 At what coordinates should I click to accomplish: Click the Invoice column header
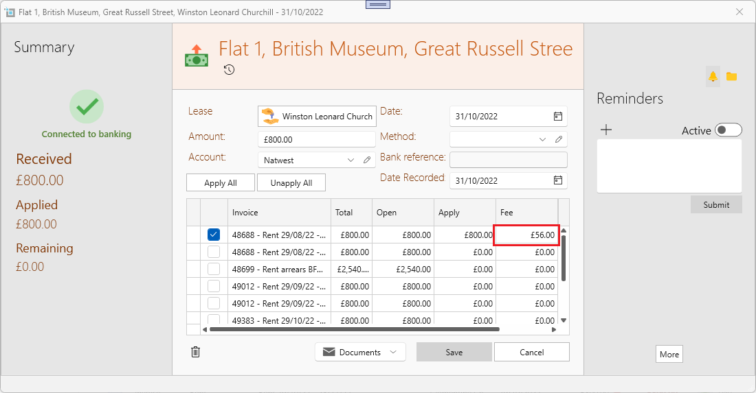[x=278, y=213]
